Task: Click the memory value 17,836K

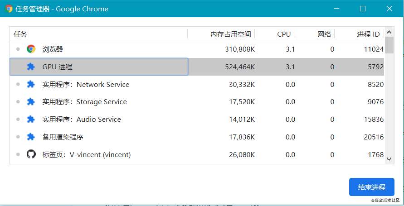Action: [242, 137]
